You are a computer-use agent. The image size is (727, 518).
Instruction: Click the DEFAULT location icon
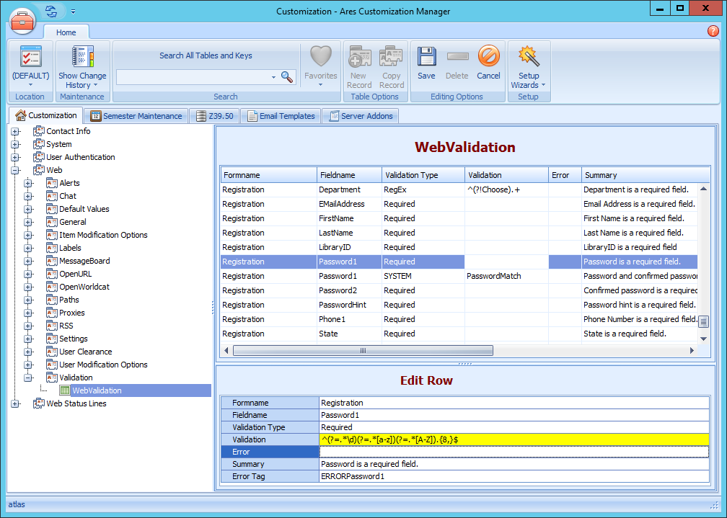(30, 58)
